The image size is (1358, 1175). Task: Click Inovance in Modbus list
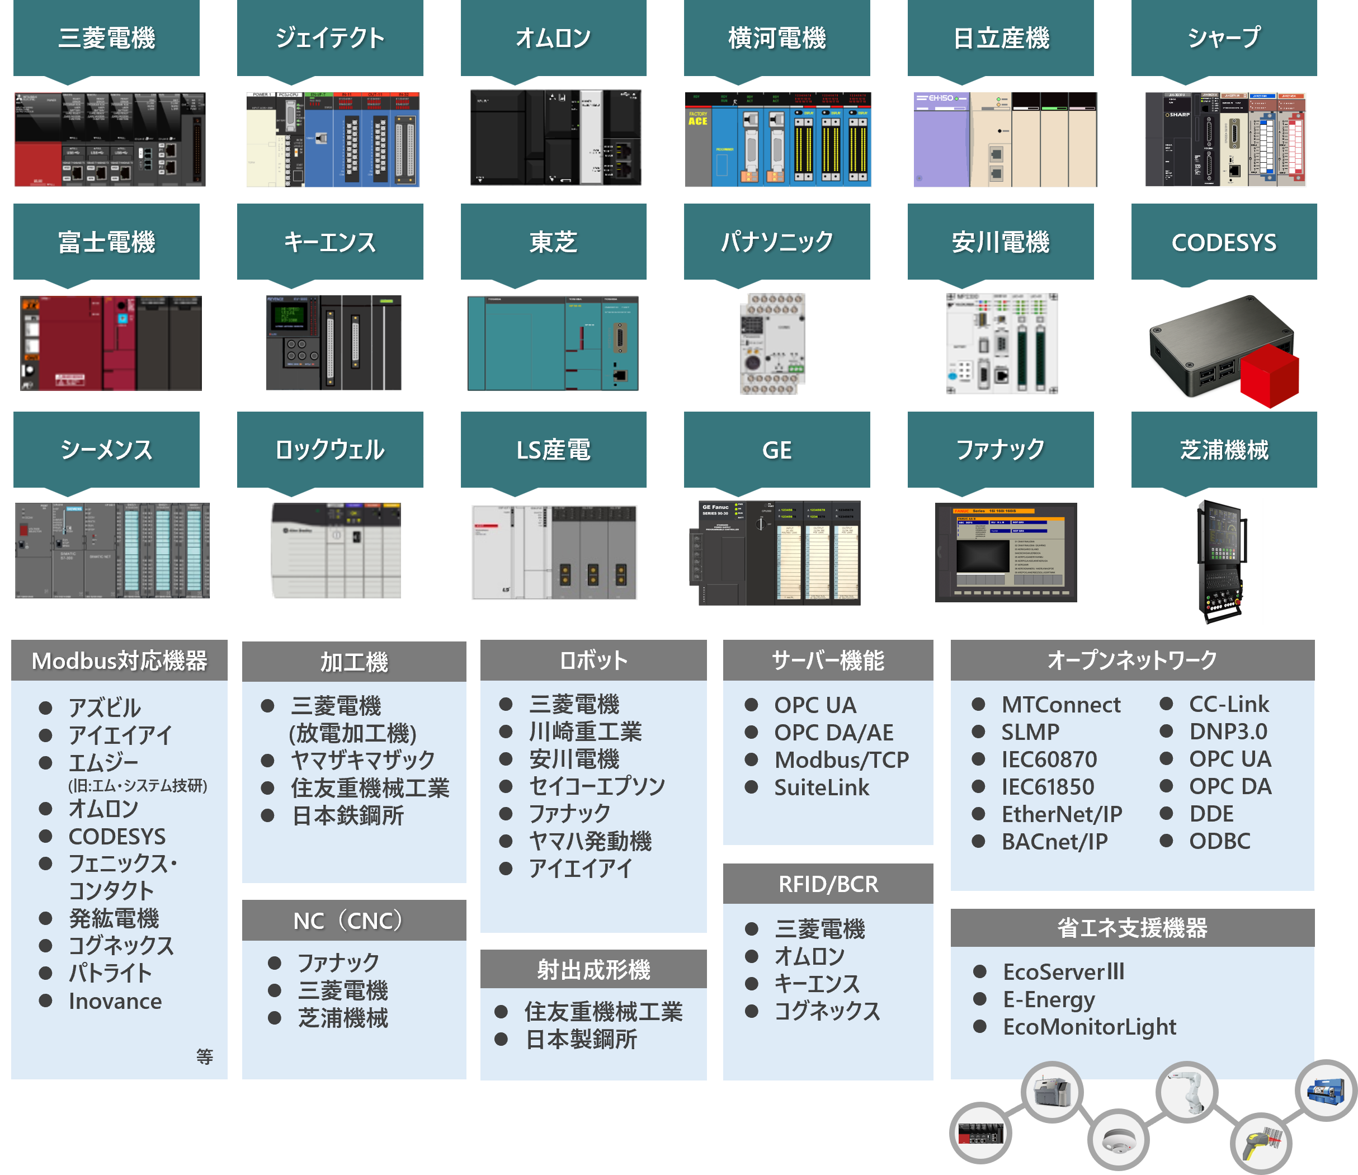[x=115, y=1001]
